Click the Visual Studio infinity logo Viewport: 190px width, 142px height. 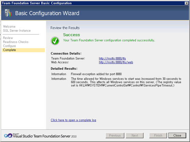(8, 136)
